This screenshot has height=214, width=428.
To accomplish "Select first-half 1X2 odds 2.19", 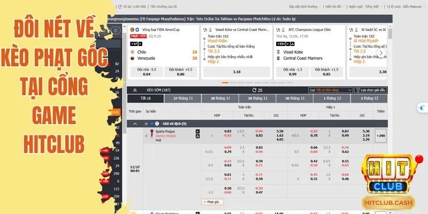I will pos(366,135).
